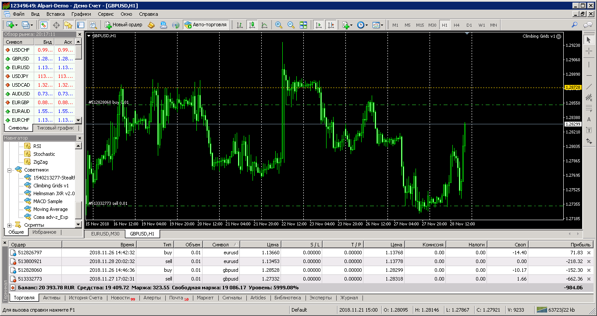The image size is (597, 316).
Task: Open the Strategy Tester icon
Action: point(93,25)
